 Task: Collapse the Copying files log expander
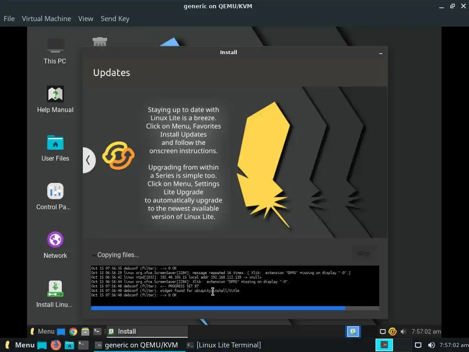[x=93, y=255]
